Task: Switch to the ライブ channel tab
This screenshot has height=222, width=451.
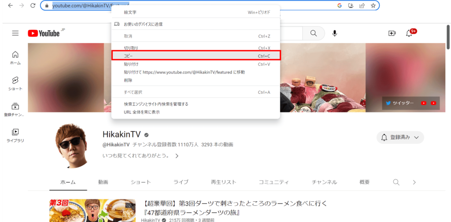Action: point(181,182)
